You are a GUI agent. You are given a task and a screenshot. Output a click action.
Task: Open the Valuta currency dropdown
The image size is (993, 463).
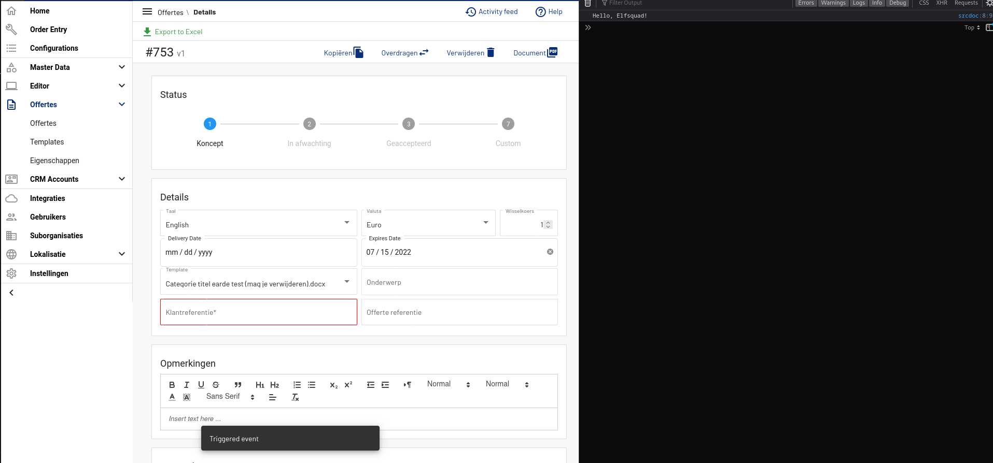(x=428, y=223)
